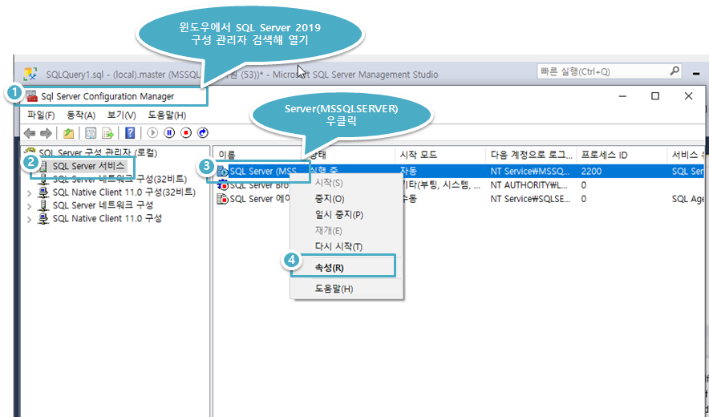
Task: Click the blue Help question-mark icon
Action: coord(130,133)
